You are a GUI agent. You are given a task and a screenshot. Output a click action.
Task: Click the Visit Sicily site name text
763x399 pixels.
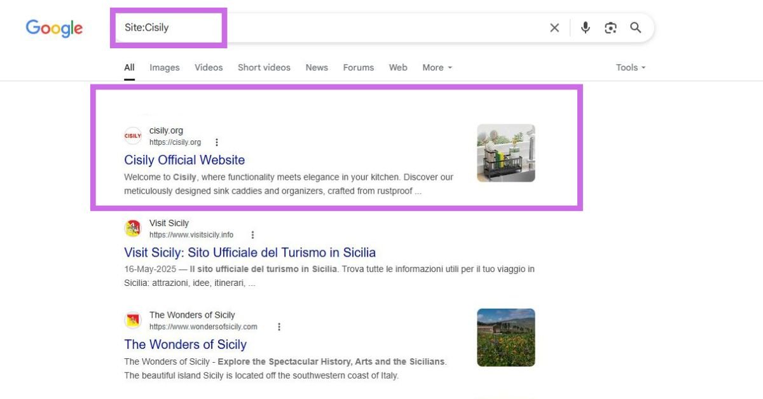tap(169, 223)
